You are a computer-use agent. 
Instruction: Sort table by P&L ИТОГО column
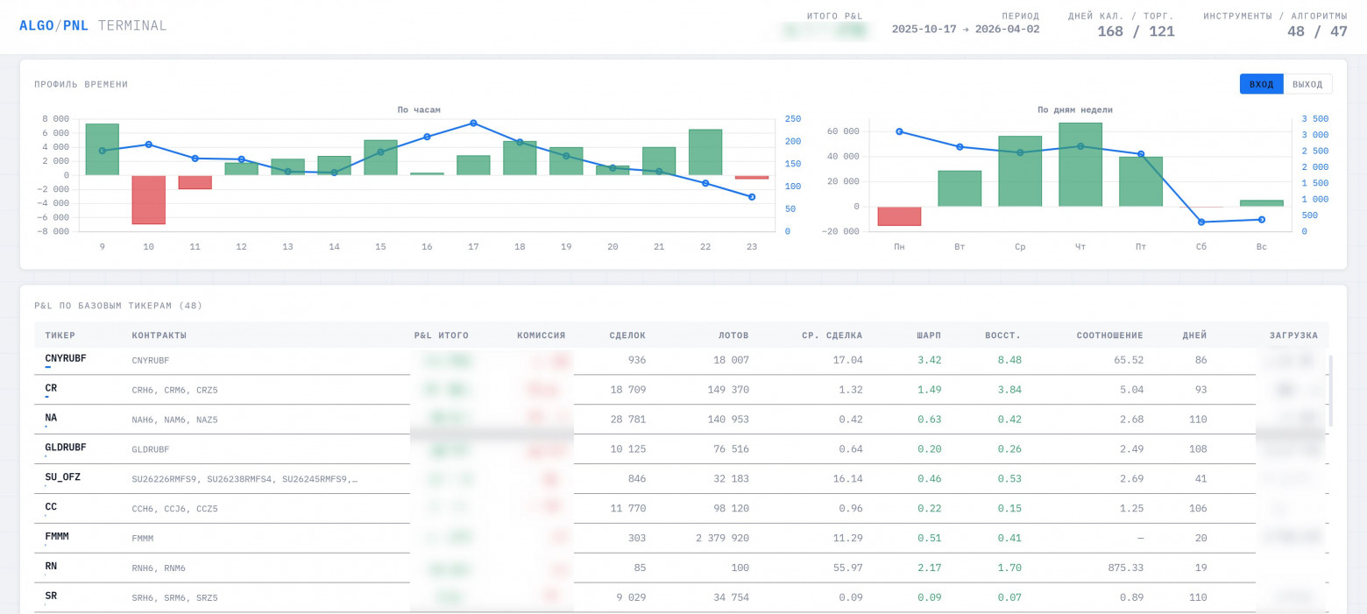[442, 335]
